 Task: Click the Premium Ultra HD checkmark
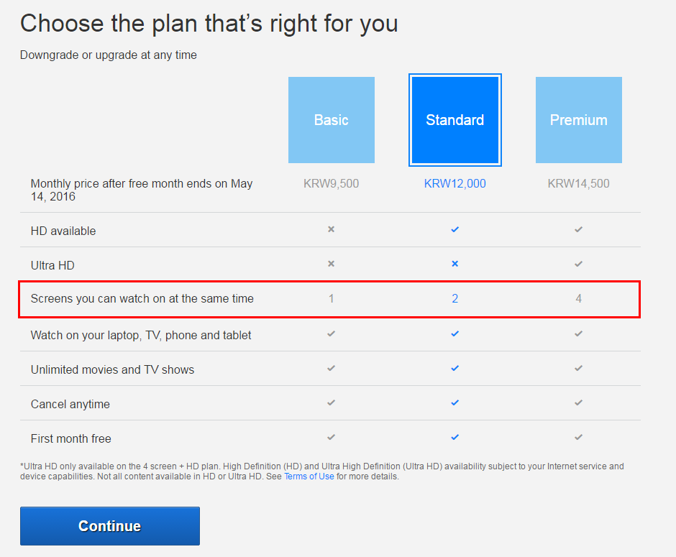click(x=578, y=264)
